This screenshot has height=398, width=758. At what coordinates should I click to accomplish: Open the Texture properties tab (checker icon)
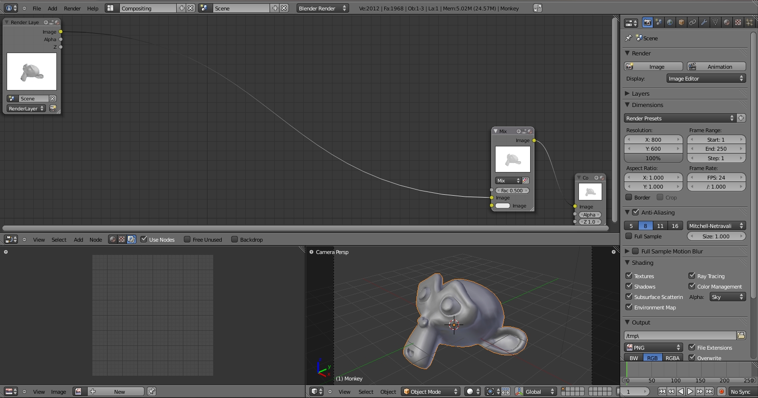click(x=738, y=22)
